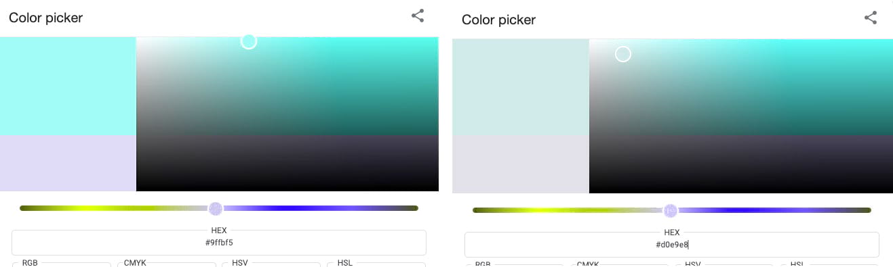The image size is (893, 267).
Task: Click lavender swatch below the bright cyan preview
Action: pyautogui.click(x=68, y=163)
